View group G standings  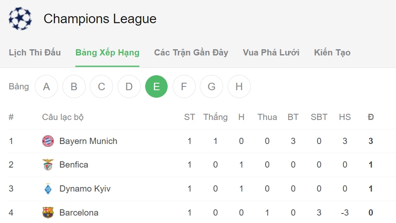pyautogui.click(x=211, y=86)
